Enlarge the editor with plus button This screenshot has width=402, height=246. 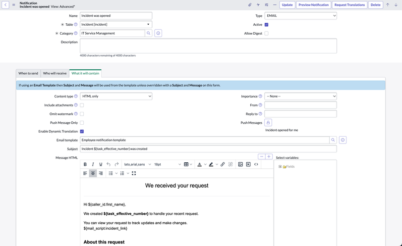click(269, 156)
